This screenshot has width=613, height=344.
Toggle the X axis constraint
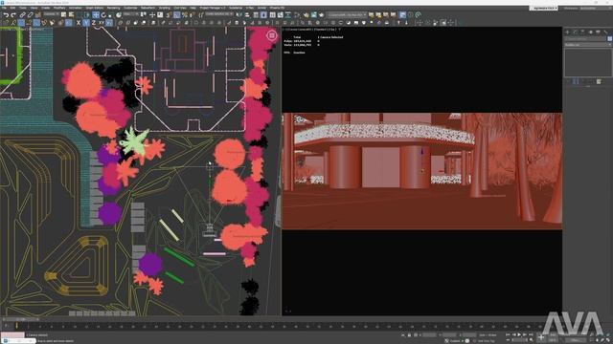tap(79, 23)
